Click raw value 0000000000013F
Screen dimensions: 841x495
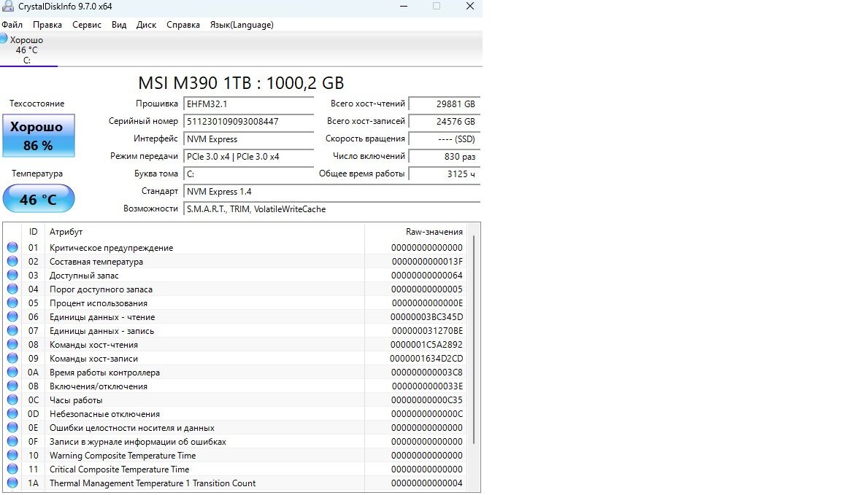[427, 262]
